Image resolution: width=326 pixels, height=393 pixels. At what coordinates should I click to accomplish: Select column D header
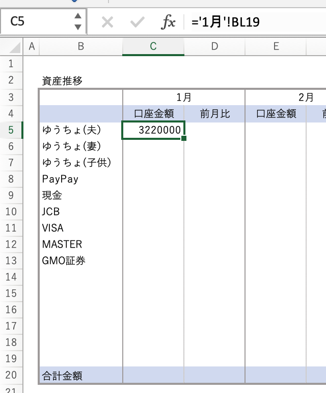coord(214,46)
